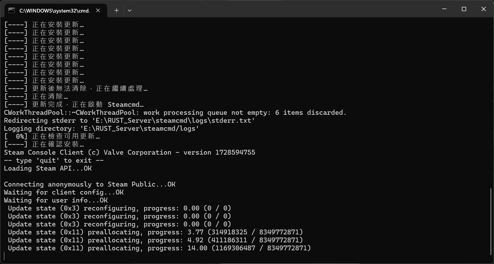Click the Steam Console Client version line
Screen dimensions: 494x264
tap(130, 152)
